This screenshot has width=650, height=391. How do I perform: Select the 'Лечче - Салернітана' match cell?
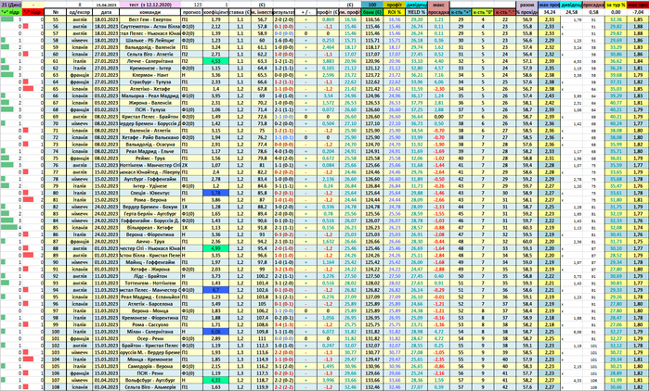[150, 61]
